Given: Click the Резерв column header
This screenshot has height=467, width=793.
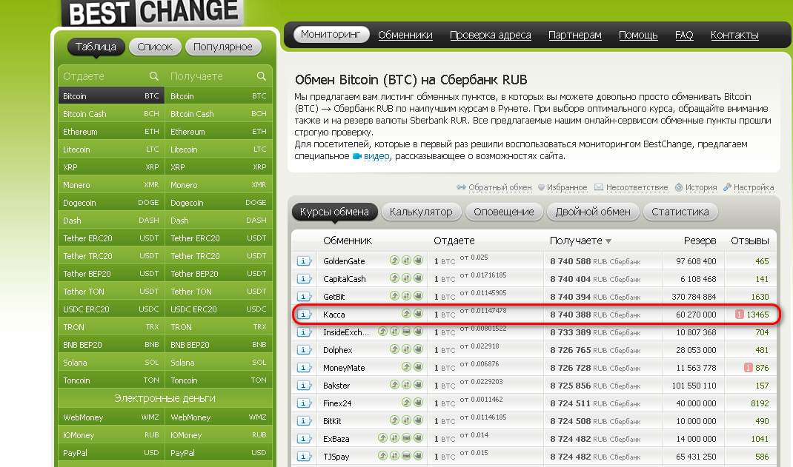Looking at the screenshot, I should [700, 241].
